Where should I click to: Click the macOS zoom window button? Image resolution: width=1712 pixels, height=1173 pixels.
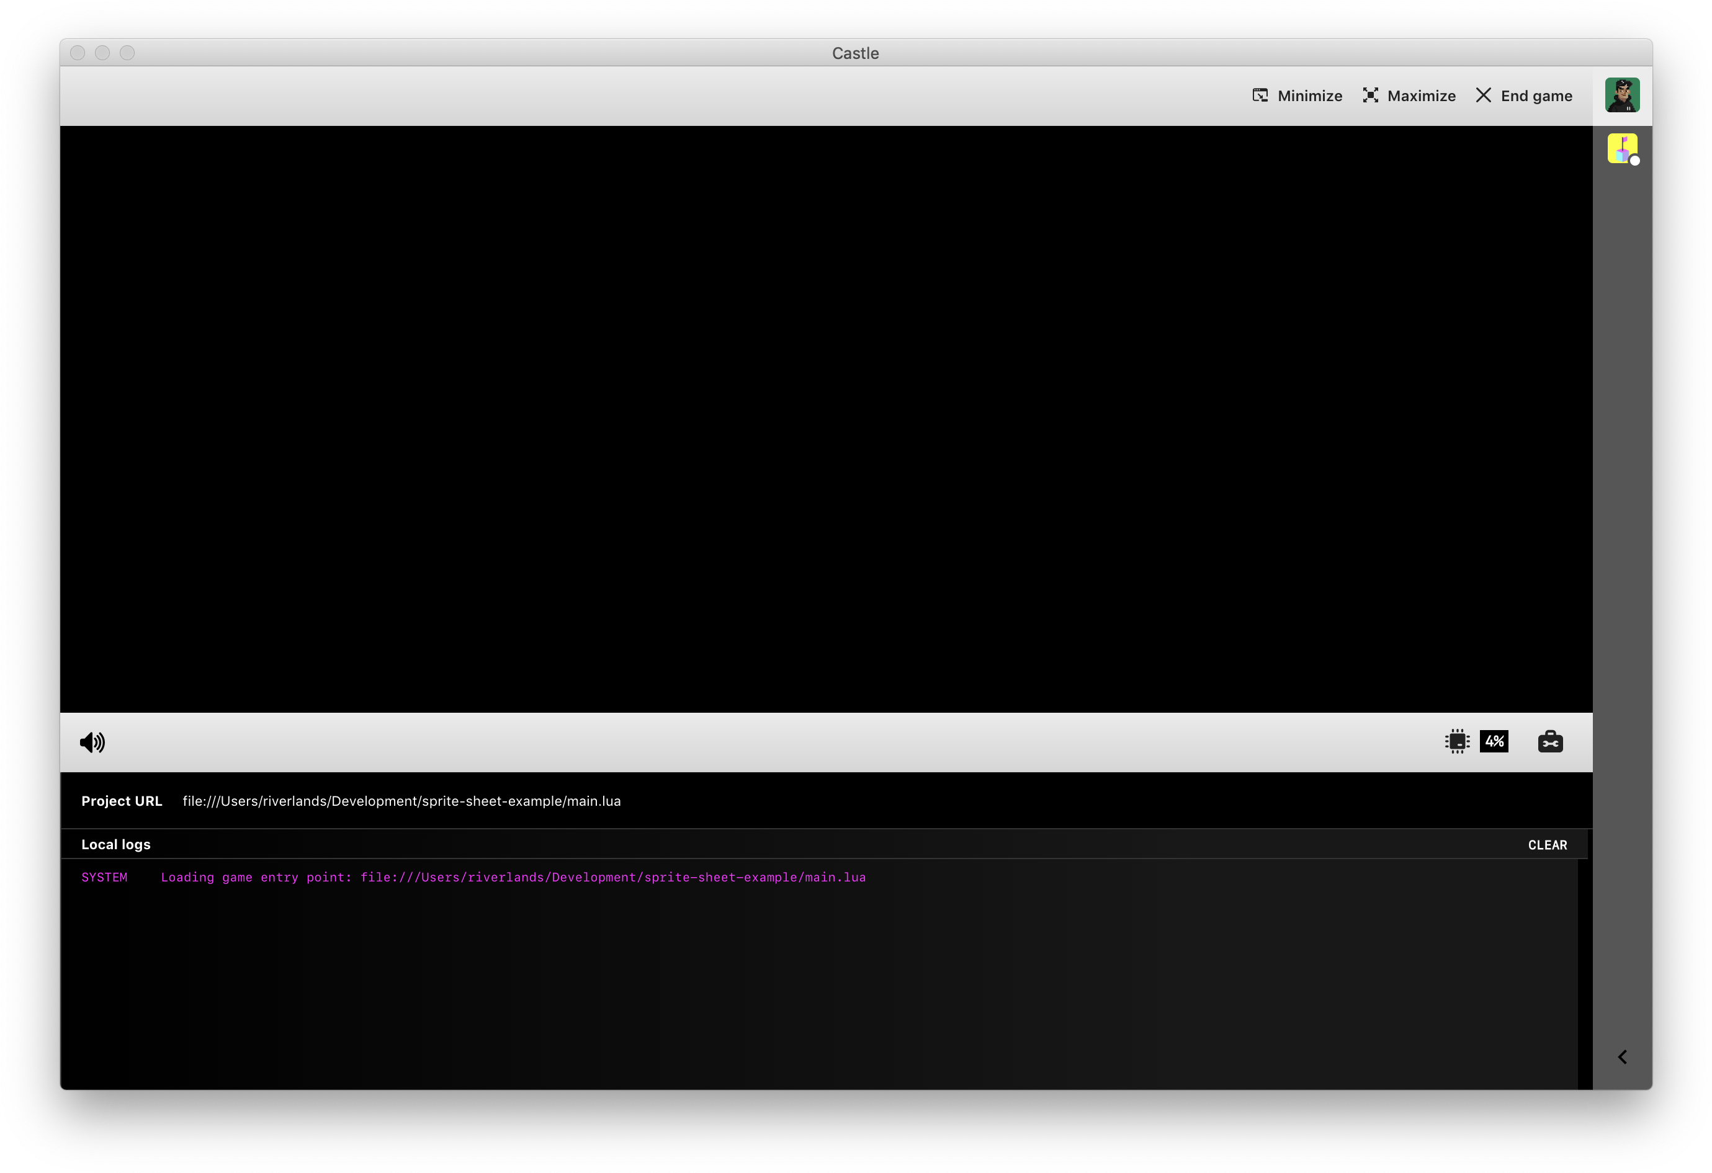pyautogui.click(x=127, y=53)
